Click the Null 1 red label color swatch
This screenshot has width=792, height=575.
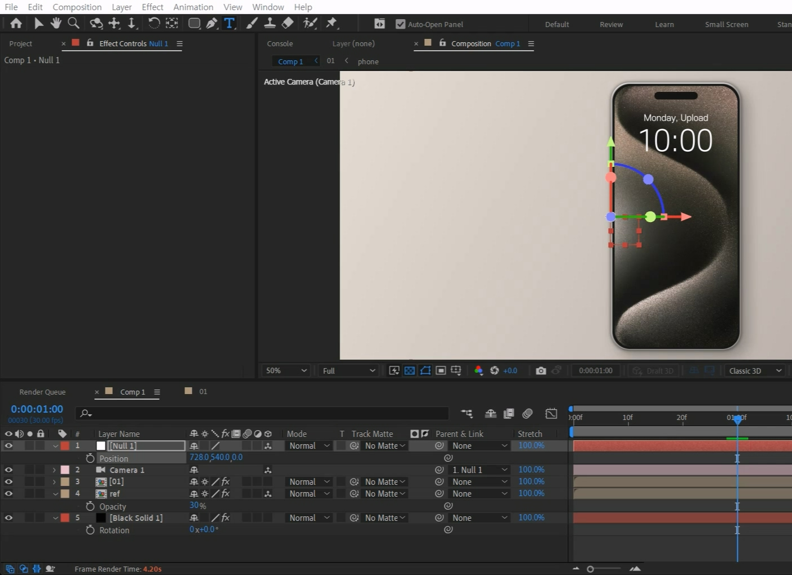65,445
